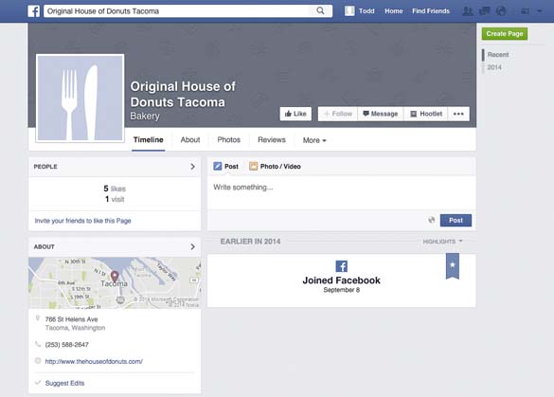
Task: Switch to the Photos tab
Action: tap(228, 140)
